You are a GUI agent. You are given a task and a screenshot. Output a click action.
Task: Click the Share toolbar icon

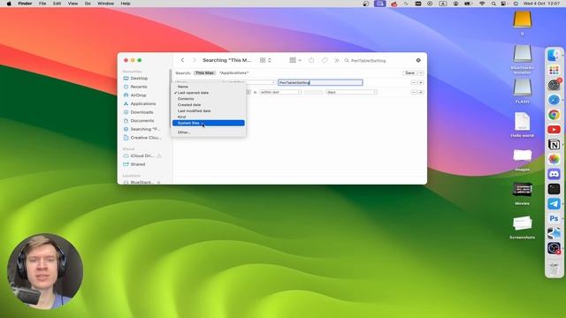(x=311, y=60)
